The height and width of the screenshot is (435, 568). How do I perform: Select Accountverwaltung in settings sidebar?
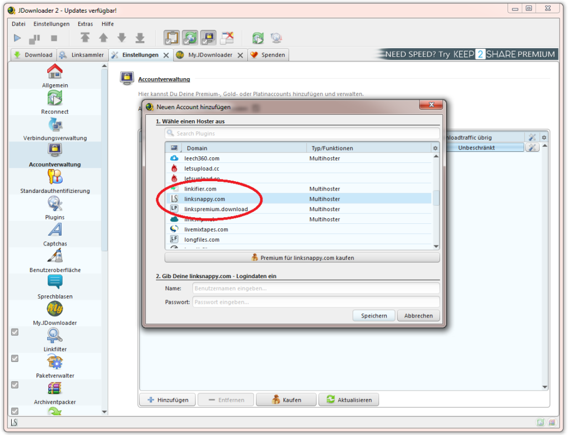pos(55,155)
